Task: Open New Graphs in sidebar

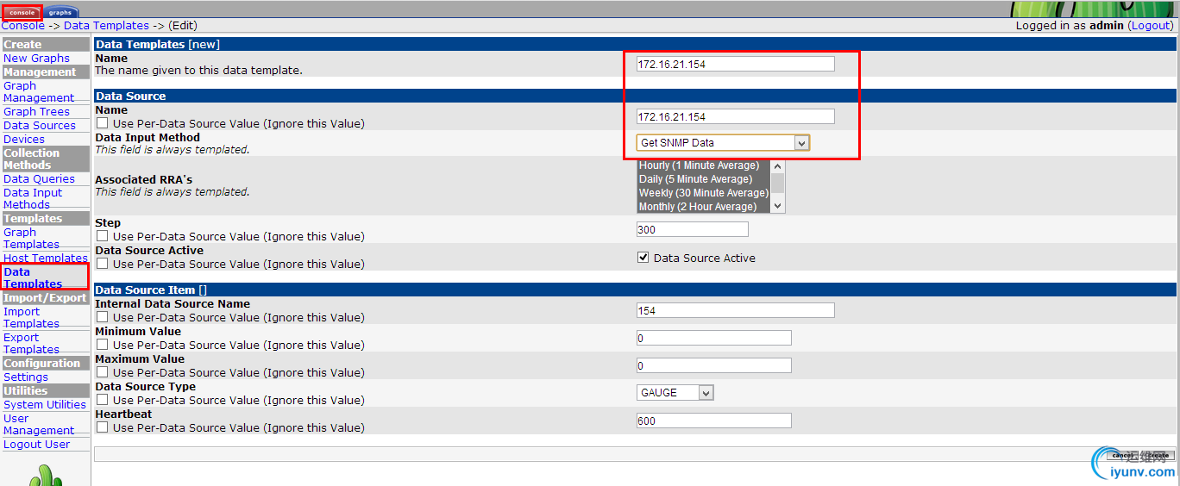Action: pos(36,58)
